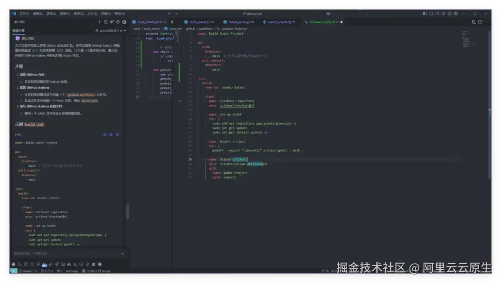The height and width of the screenshot is (283, 501).
Task: Open the 终端 (Terminal) menu
Action: (106, 14)
